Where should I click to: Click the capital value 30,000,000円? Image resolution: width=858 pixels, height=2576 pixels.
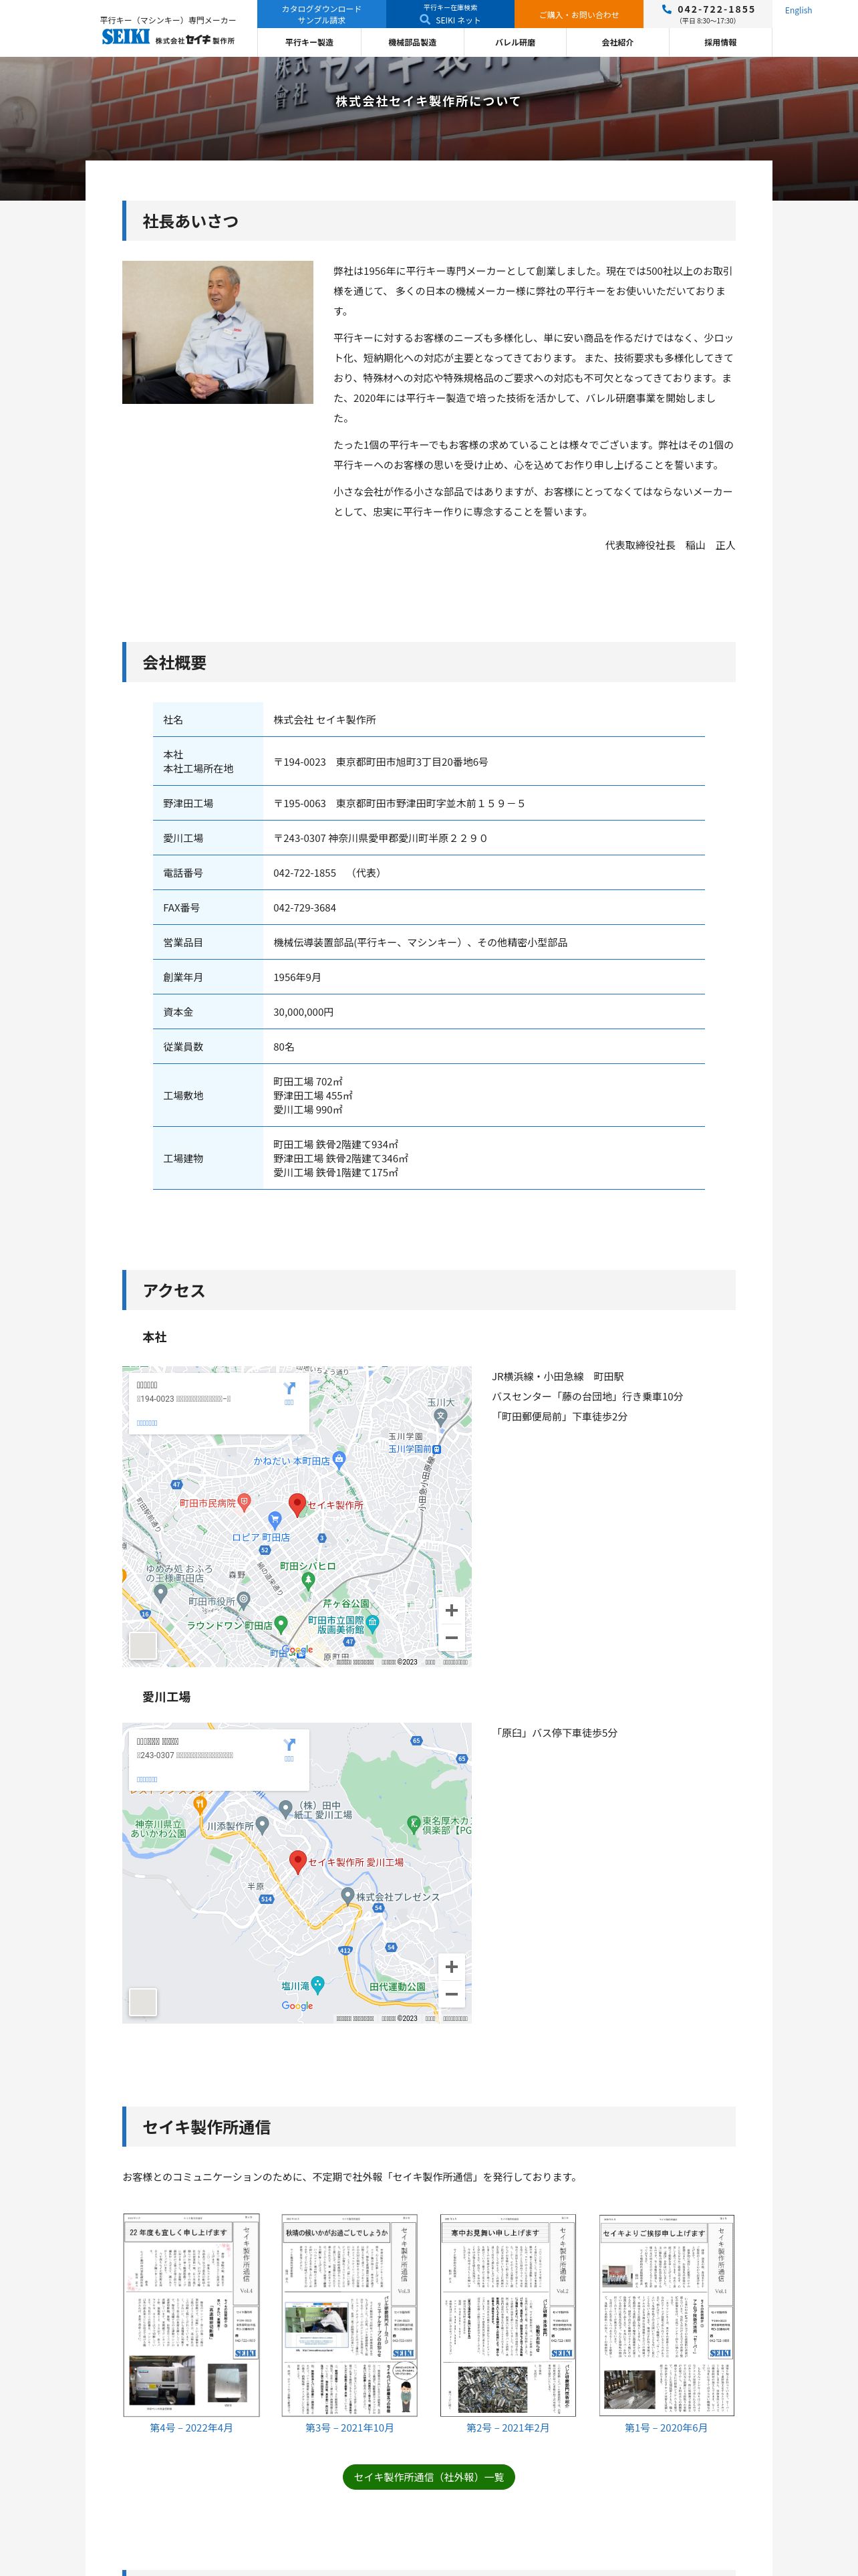pos(303,1012)
